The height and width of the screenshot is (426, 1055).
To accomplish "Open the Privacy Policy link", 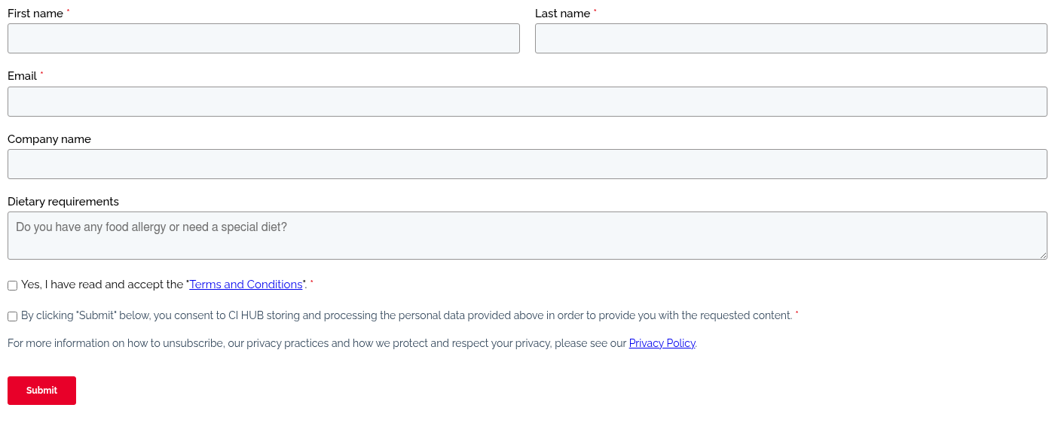I will click(662, 343).
